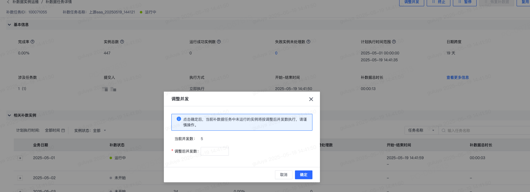This screenshot has height=192, width=530.
Task: Click the 运行中 status beside task name
Action: pyautogui.click(x=148, y=12)
